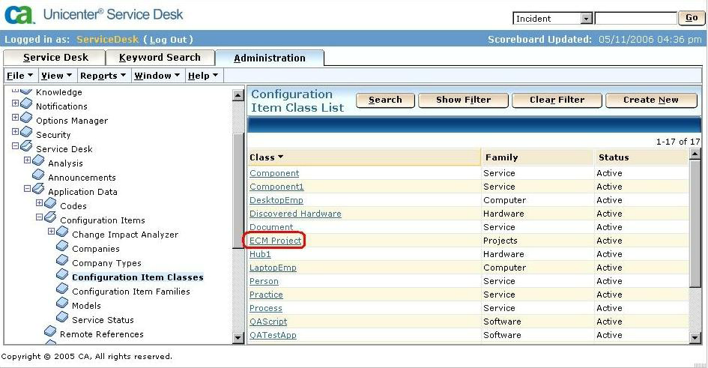Click the Create New button
Screen dimensions: 708x368
650,100
